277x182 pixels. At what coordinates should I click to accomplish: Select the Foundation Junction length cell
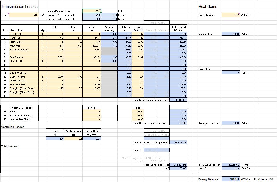(92, 115)
